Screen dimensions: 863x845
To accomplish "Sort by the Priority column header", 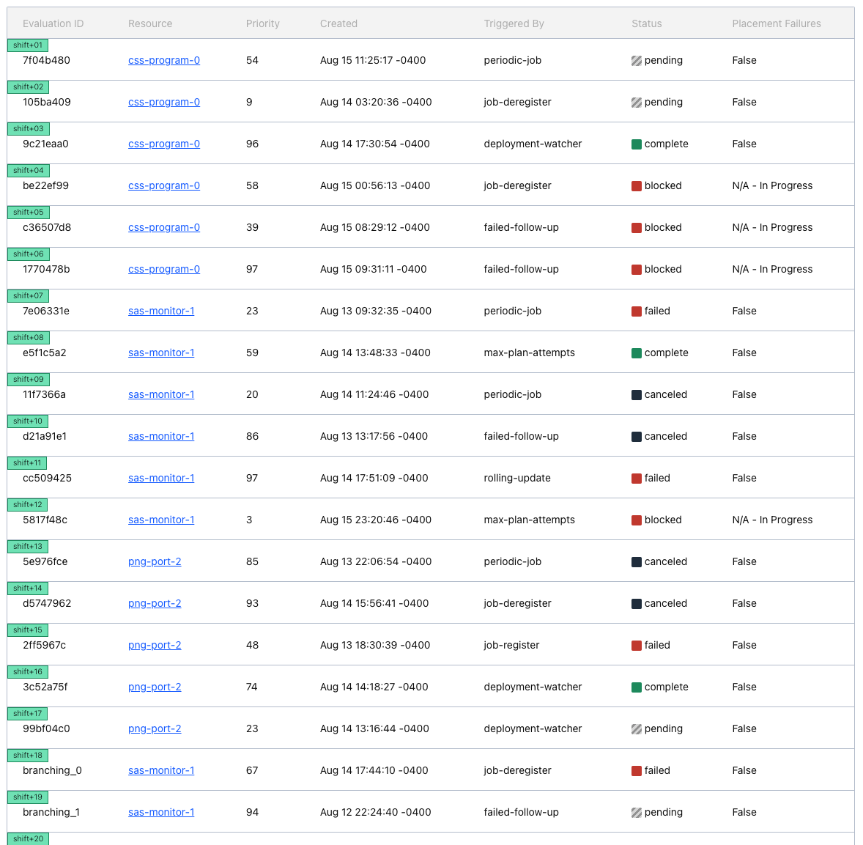I will pyautogui.click(x=262, y=23).
